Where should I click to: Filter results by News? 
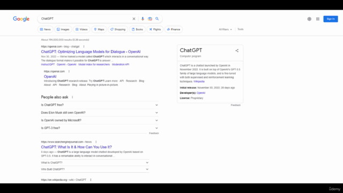tap(45, 29)
